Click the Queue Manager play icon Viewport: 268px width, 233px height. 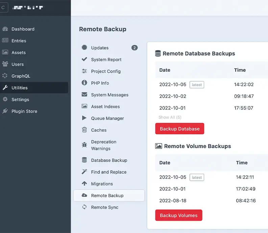click(84, 118)
